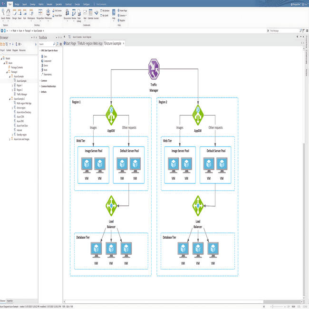
Task: Toggle Full Screen mode
Action: [x=57, y=10]
